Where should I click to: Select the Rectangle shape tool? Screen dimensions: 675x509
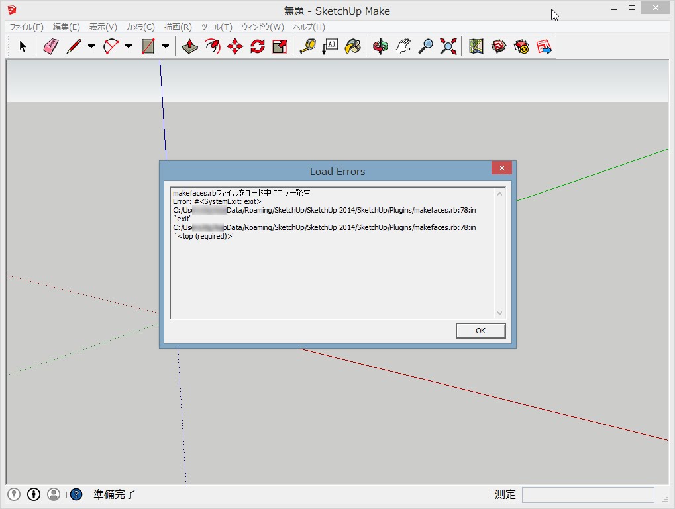pyautogui.click(x=148, y=46)
